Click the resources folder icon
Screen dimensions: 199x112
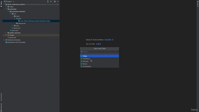click(17, 23)
